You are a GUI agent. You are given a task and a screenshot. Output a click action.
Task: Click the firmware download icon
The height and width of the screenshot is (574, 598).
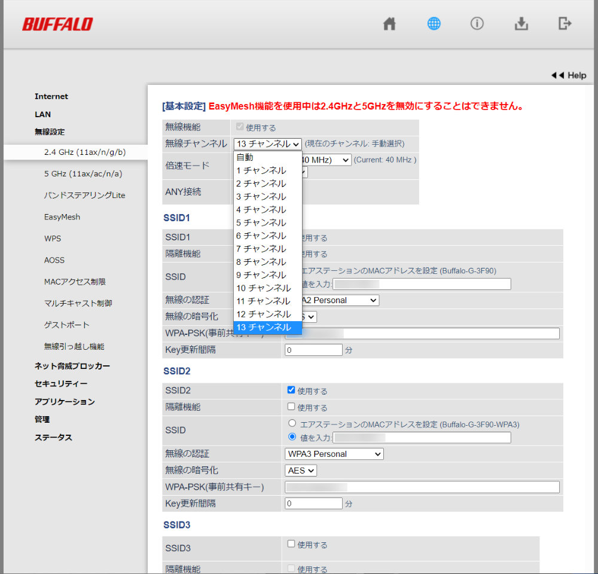coord(521,24)
